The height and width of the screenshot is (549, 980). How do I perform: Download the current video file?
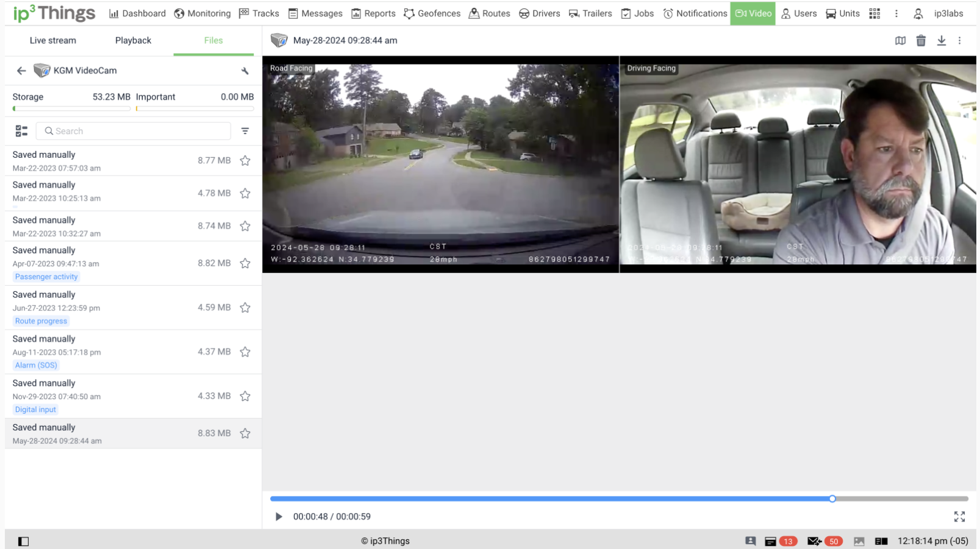click(942, 41)
